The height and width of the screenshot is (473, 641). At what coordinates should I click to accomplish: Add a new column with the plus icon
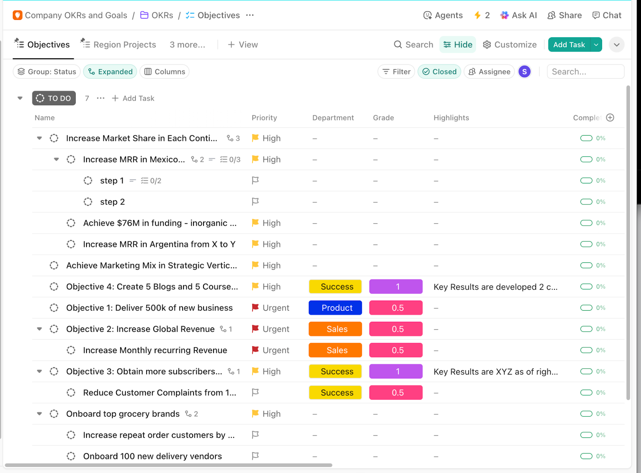coord(610,117)
